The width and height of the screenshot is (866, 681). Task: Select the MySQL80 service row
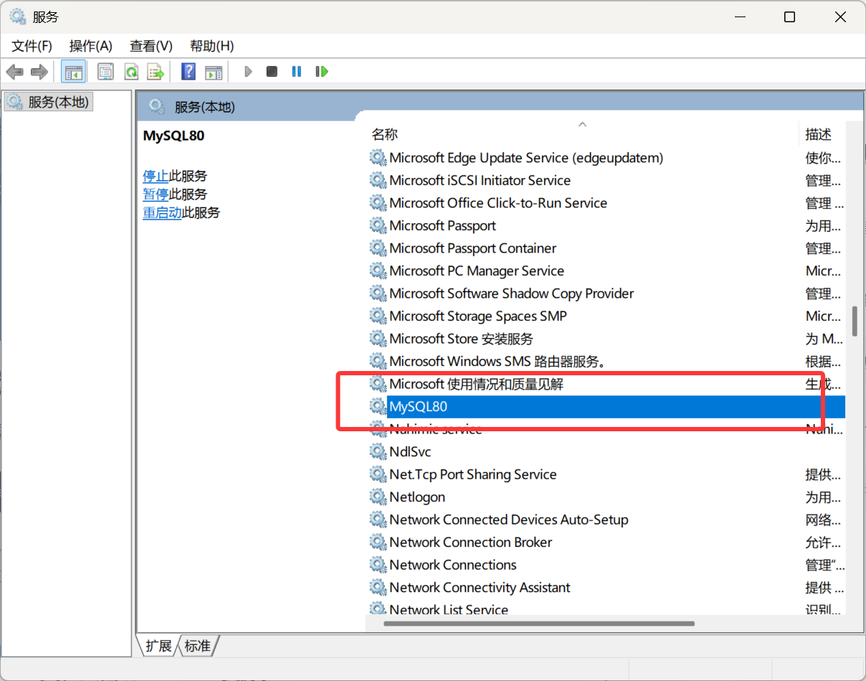(606, 406)
